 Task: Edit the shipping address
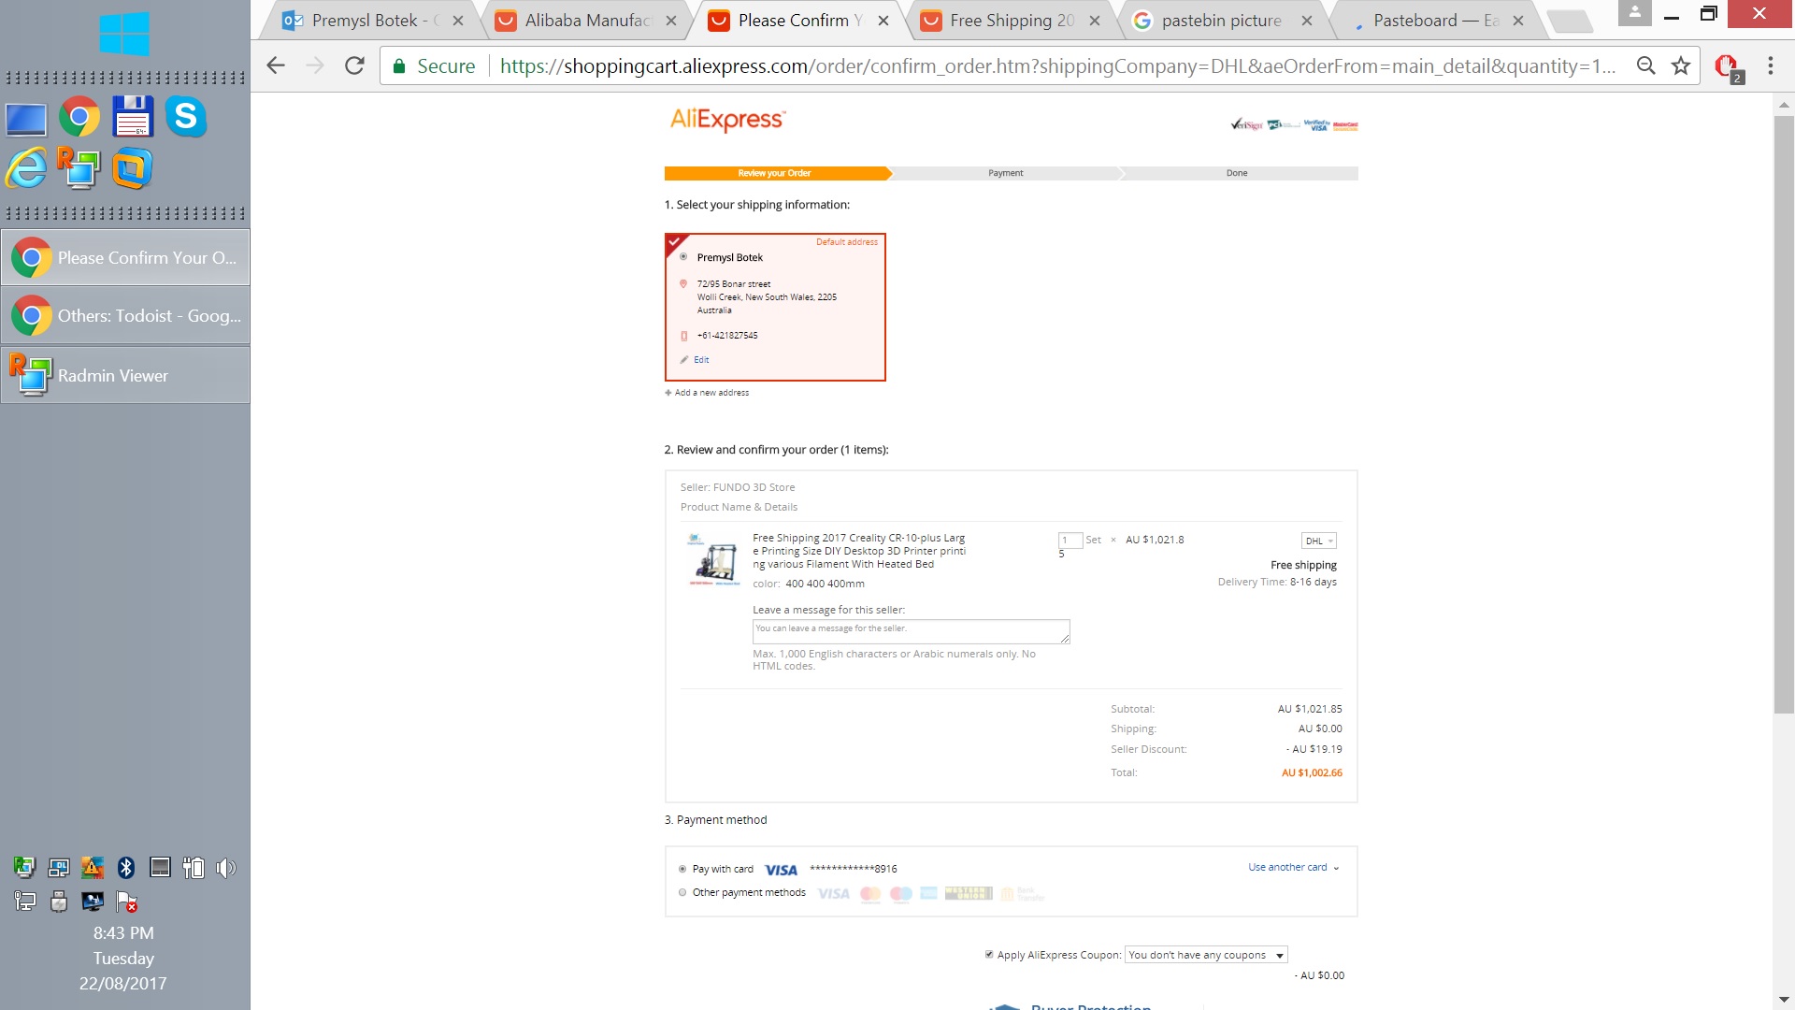pos(701,360)
